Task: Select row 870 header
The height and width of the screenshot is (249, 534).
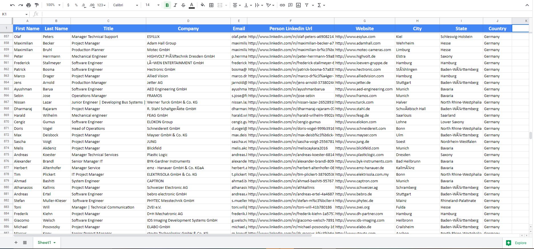Action: point(6,122)
